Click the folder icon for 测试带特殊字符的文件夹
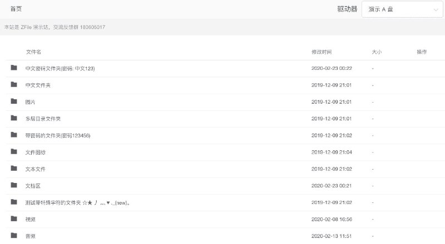This screenshot has height=244, width=445. [x=14, y=202]
